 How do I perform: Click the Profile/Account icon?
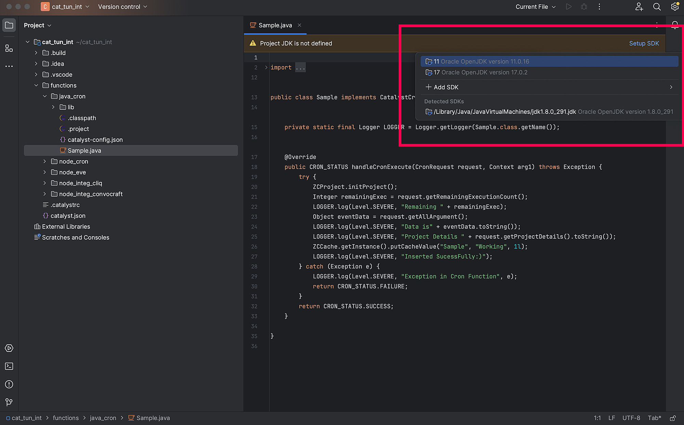tap(639, 7)
